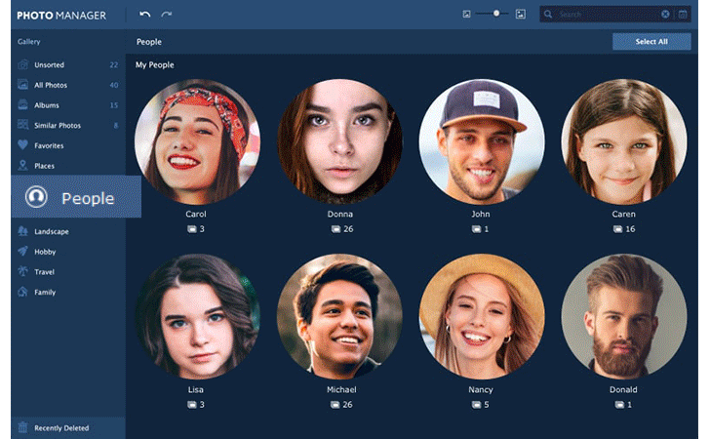The height and width of the screenshot is (439, 710).
Task: Click the PHOTO MANAGER title logo
Action: [x=61, y=16]
